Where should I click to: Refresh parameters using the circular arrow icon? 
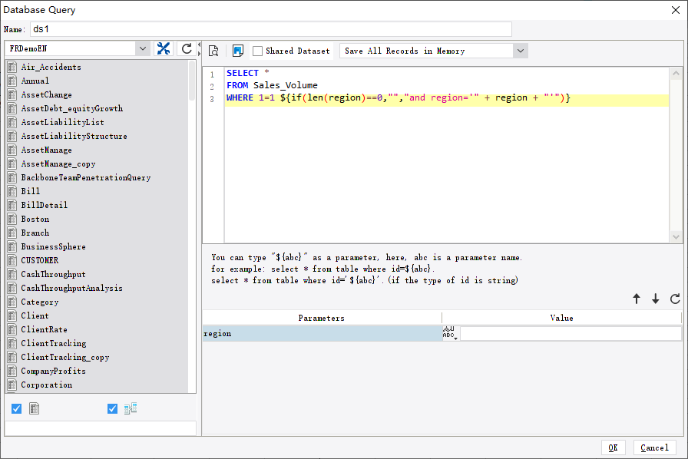[x=676, y=299]
